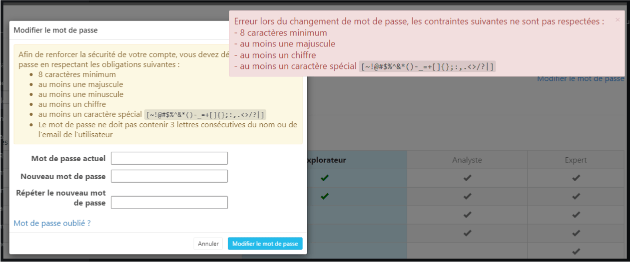Click the third checkmark in Analyste column

(x=467, y=215)
